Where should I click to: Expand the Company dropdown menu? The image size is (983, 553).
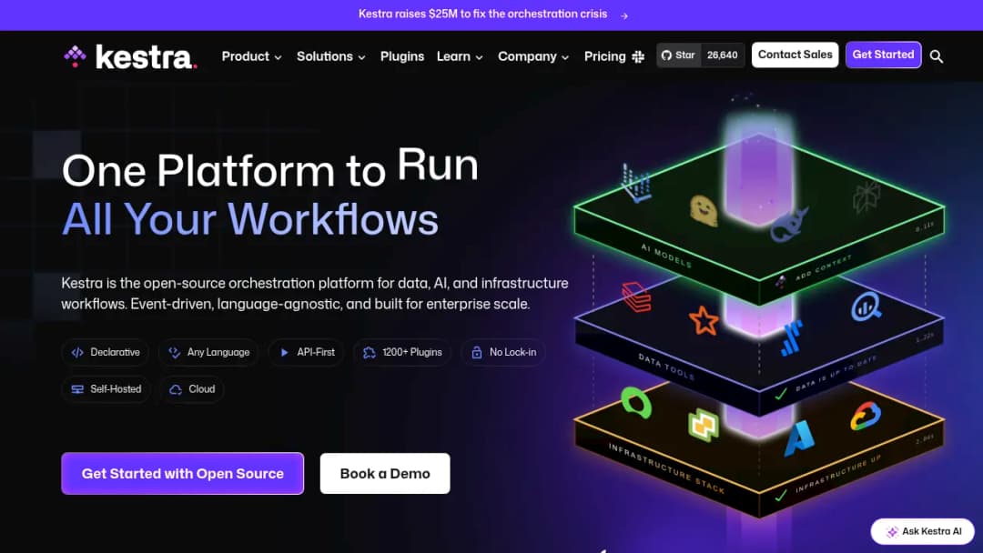click(x=533, y=56)
